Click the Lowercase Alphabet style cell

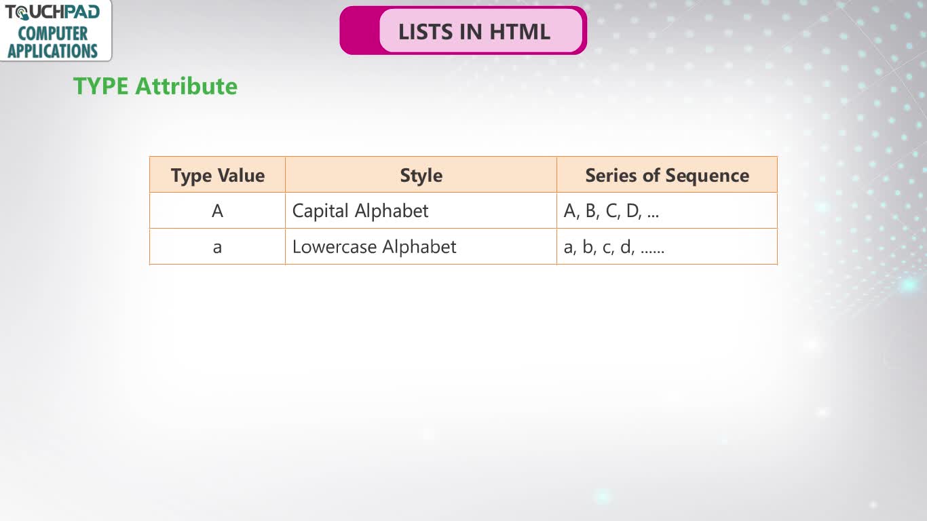[x=421, y=247]
